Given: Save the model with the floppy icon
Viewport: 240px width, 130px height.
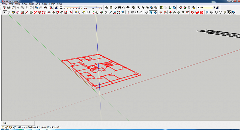Looking at the screenshot, I should tap(13, 7).
